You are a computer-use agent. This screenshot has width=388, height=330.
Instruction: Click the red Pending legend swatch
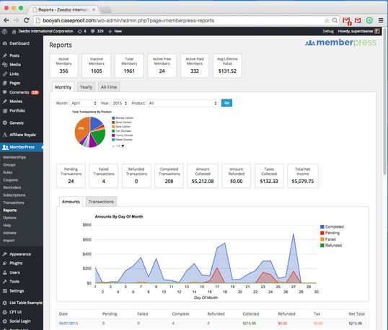tap(322, 233)
